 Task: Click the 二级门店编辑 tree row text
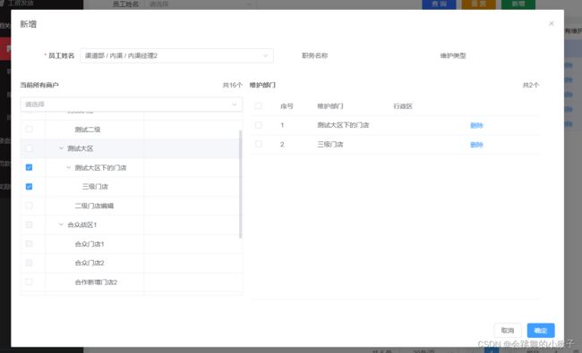tap(94, 206)
